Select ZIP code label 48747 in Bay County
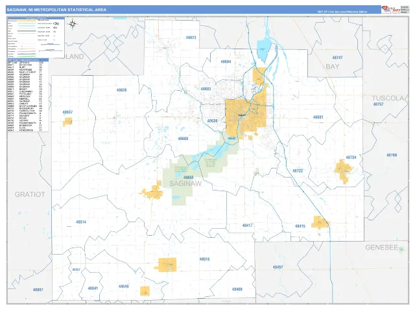The image size is (415, 311). point(337,58)
